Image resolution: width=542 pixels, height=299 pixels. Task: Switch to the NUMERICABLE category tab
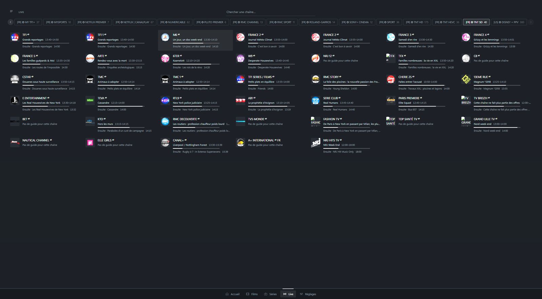175,22
